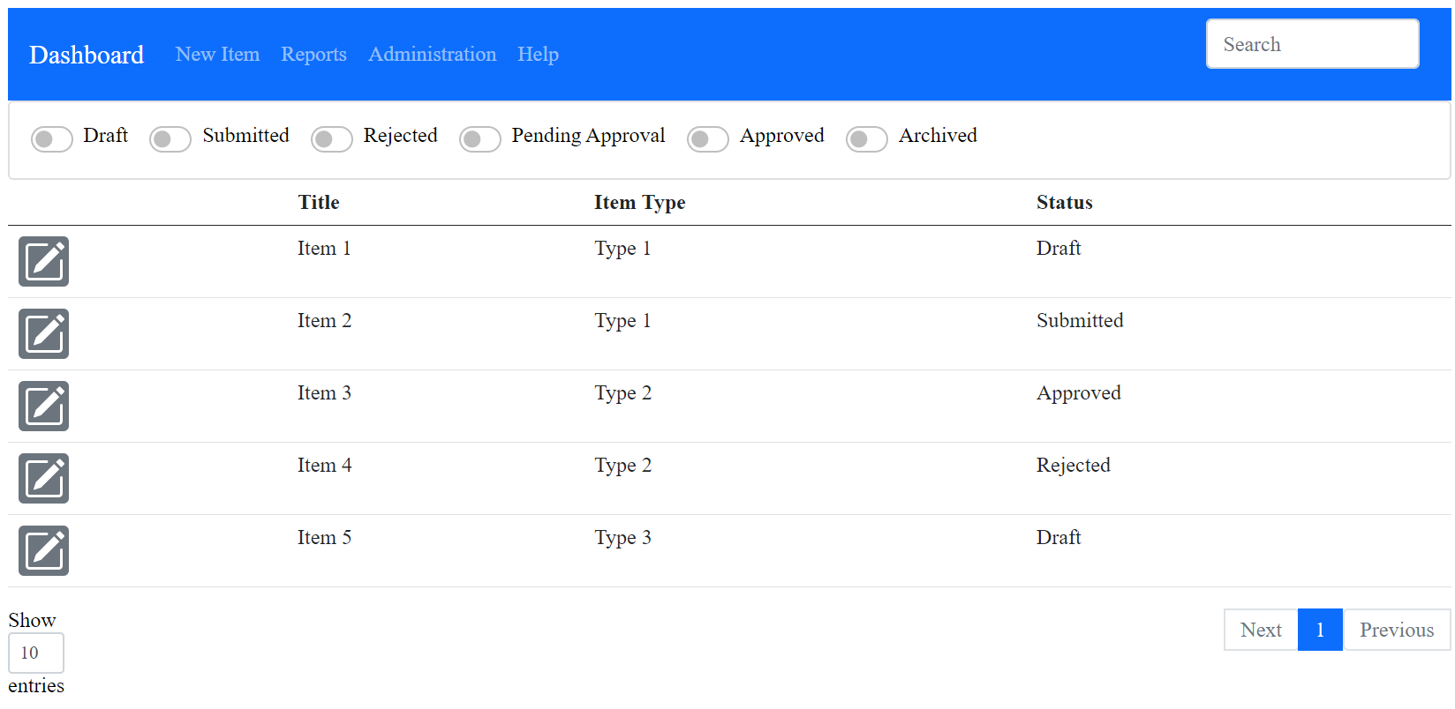1455x709 pixels.
Task: Click the Next pagination button
Action: pyautogui.click(x=1261, y=630)
